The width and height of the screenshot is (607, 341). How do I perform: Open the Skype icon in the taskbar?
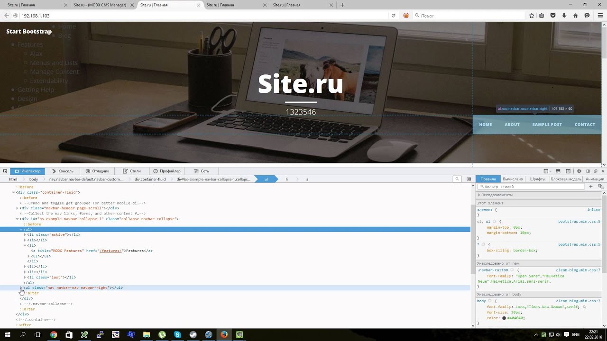(178, 335)
